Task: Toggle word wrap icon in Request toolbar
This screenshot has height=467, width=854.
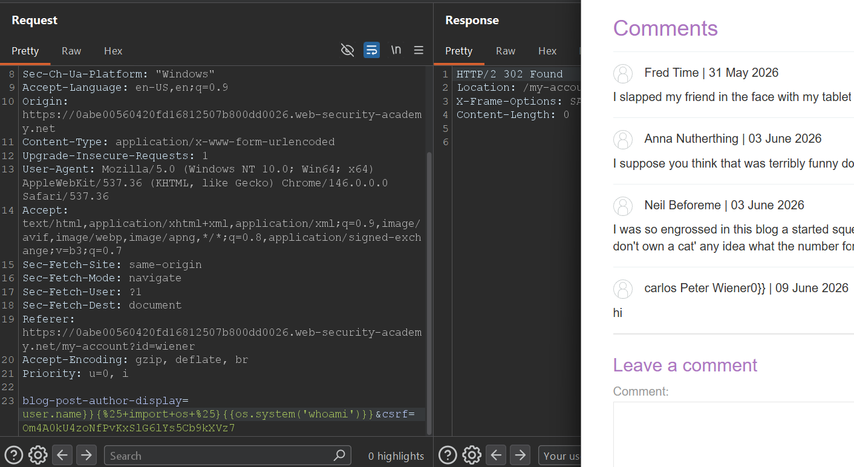Action: click(x=371, y=50)
